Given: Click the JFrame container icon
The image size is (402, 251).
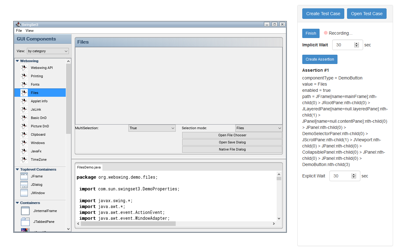Looking at the screenshot, I should [x=24, y=176].
